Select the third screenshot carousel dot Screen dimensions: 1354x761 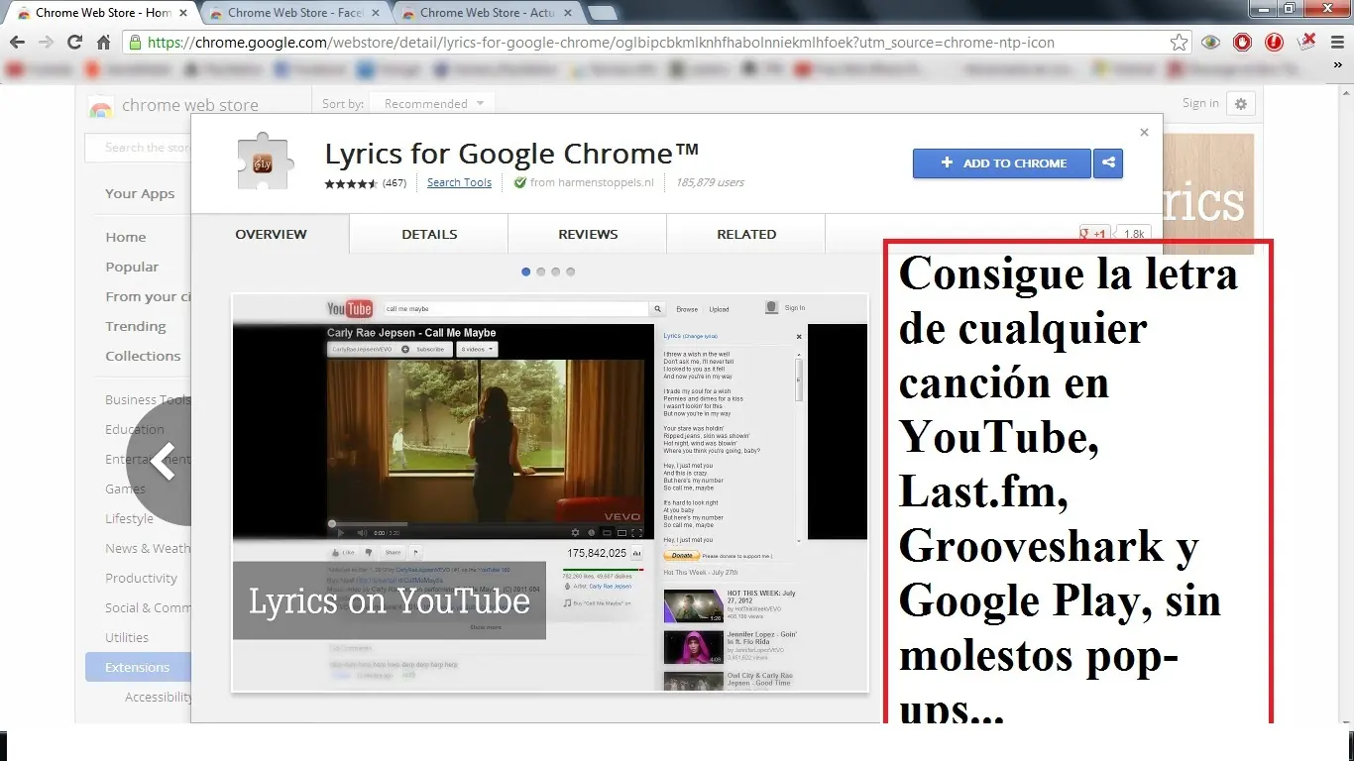(x=556, y=272)
